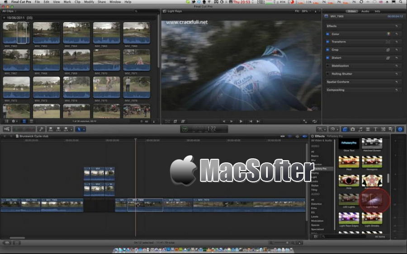Screen dimensions: 407x254
Task: Open the Titles browser T icon
Action: coord(375,129)
